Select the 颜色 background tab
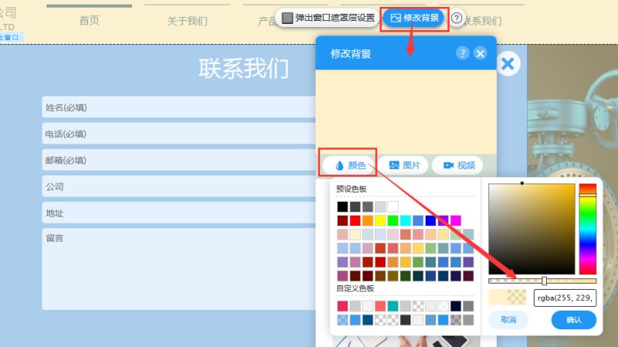Viewport: 618px width, 347px height. tap(350, 165)
